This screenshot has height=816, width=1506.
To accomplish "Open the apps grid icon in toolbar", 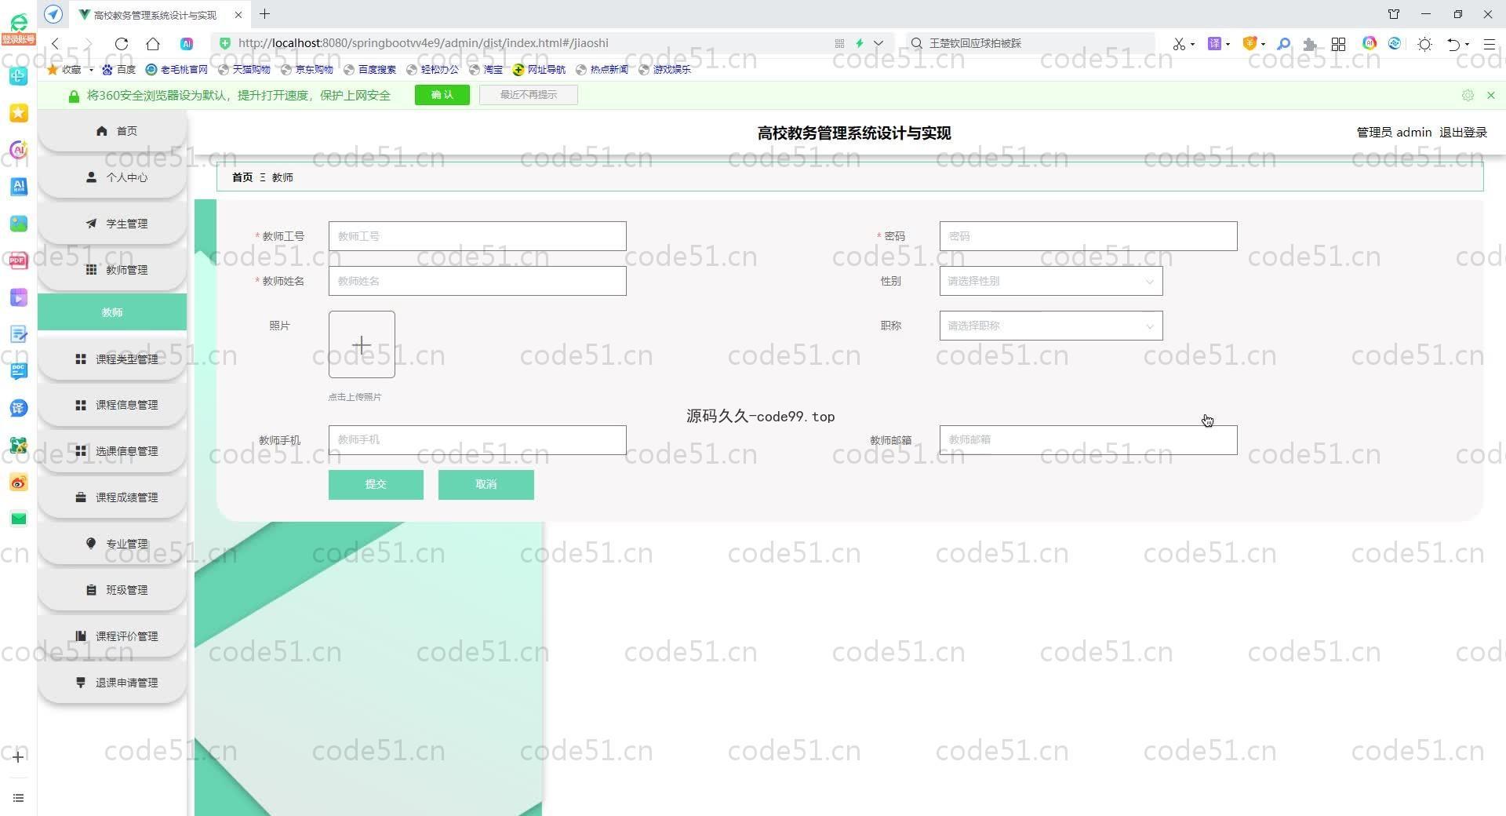I will coord(1339,44).
